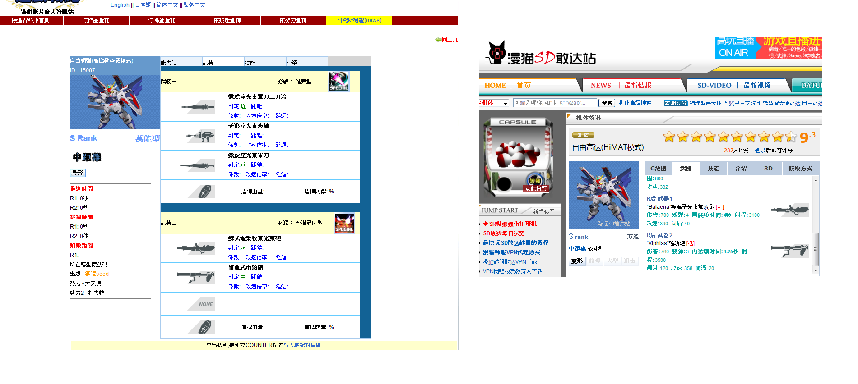Switch to the 介绍 tab on right site

(x=741, y=168)
